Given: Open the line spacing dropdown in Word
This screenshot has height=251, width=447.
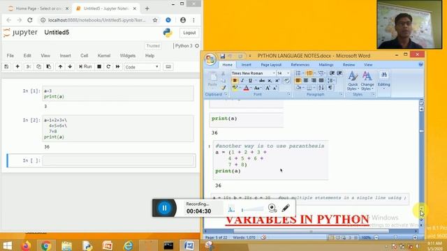Looking at the screenshot, I should [331, 81].
